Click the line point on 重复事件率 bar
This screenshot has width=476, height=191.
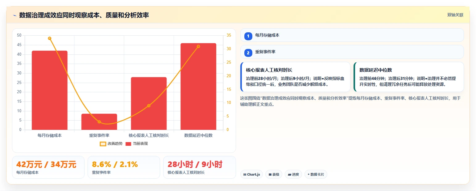(99, 122)
